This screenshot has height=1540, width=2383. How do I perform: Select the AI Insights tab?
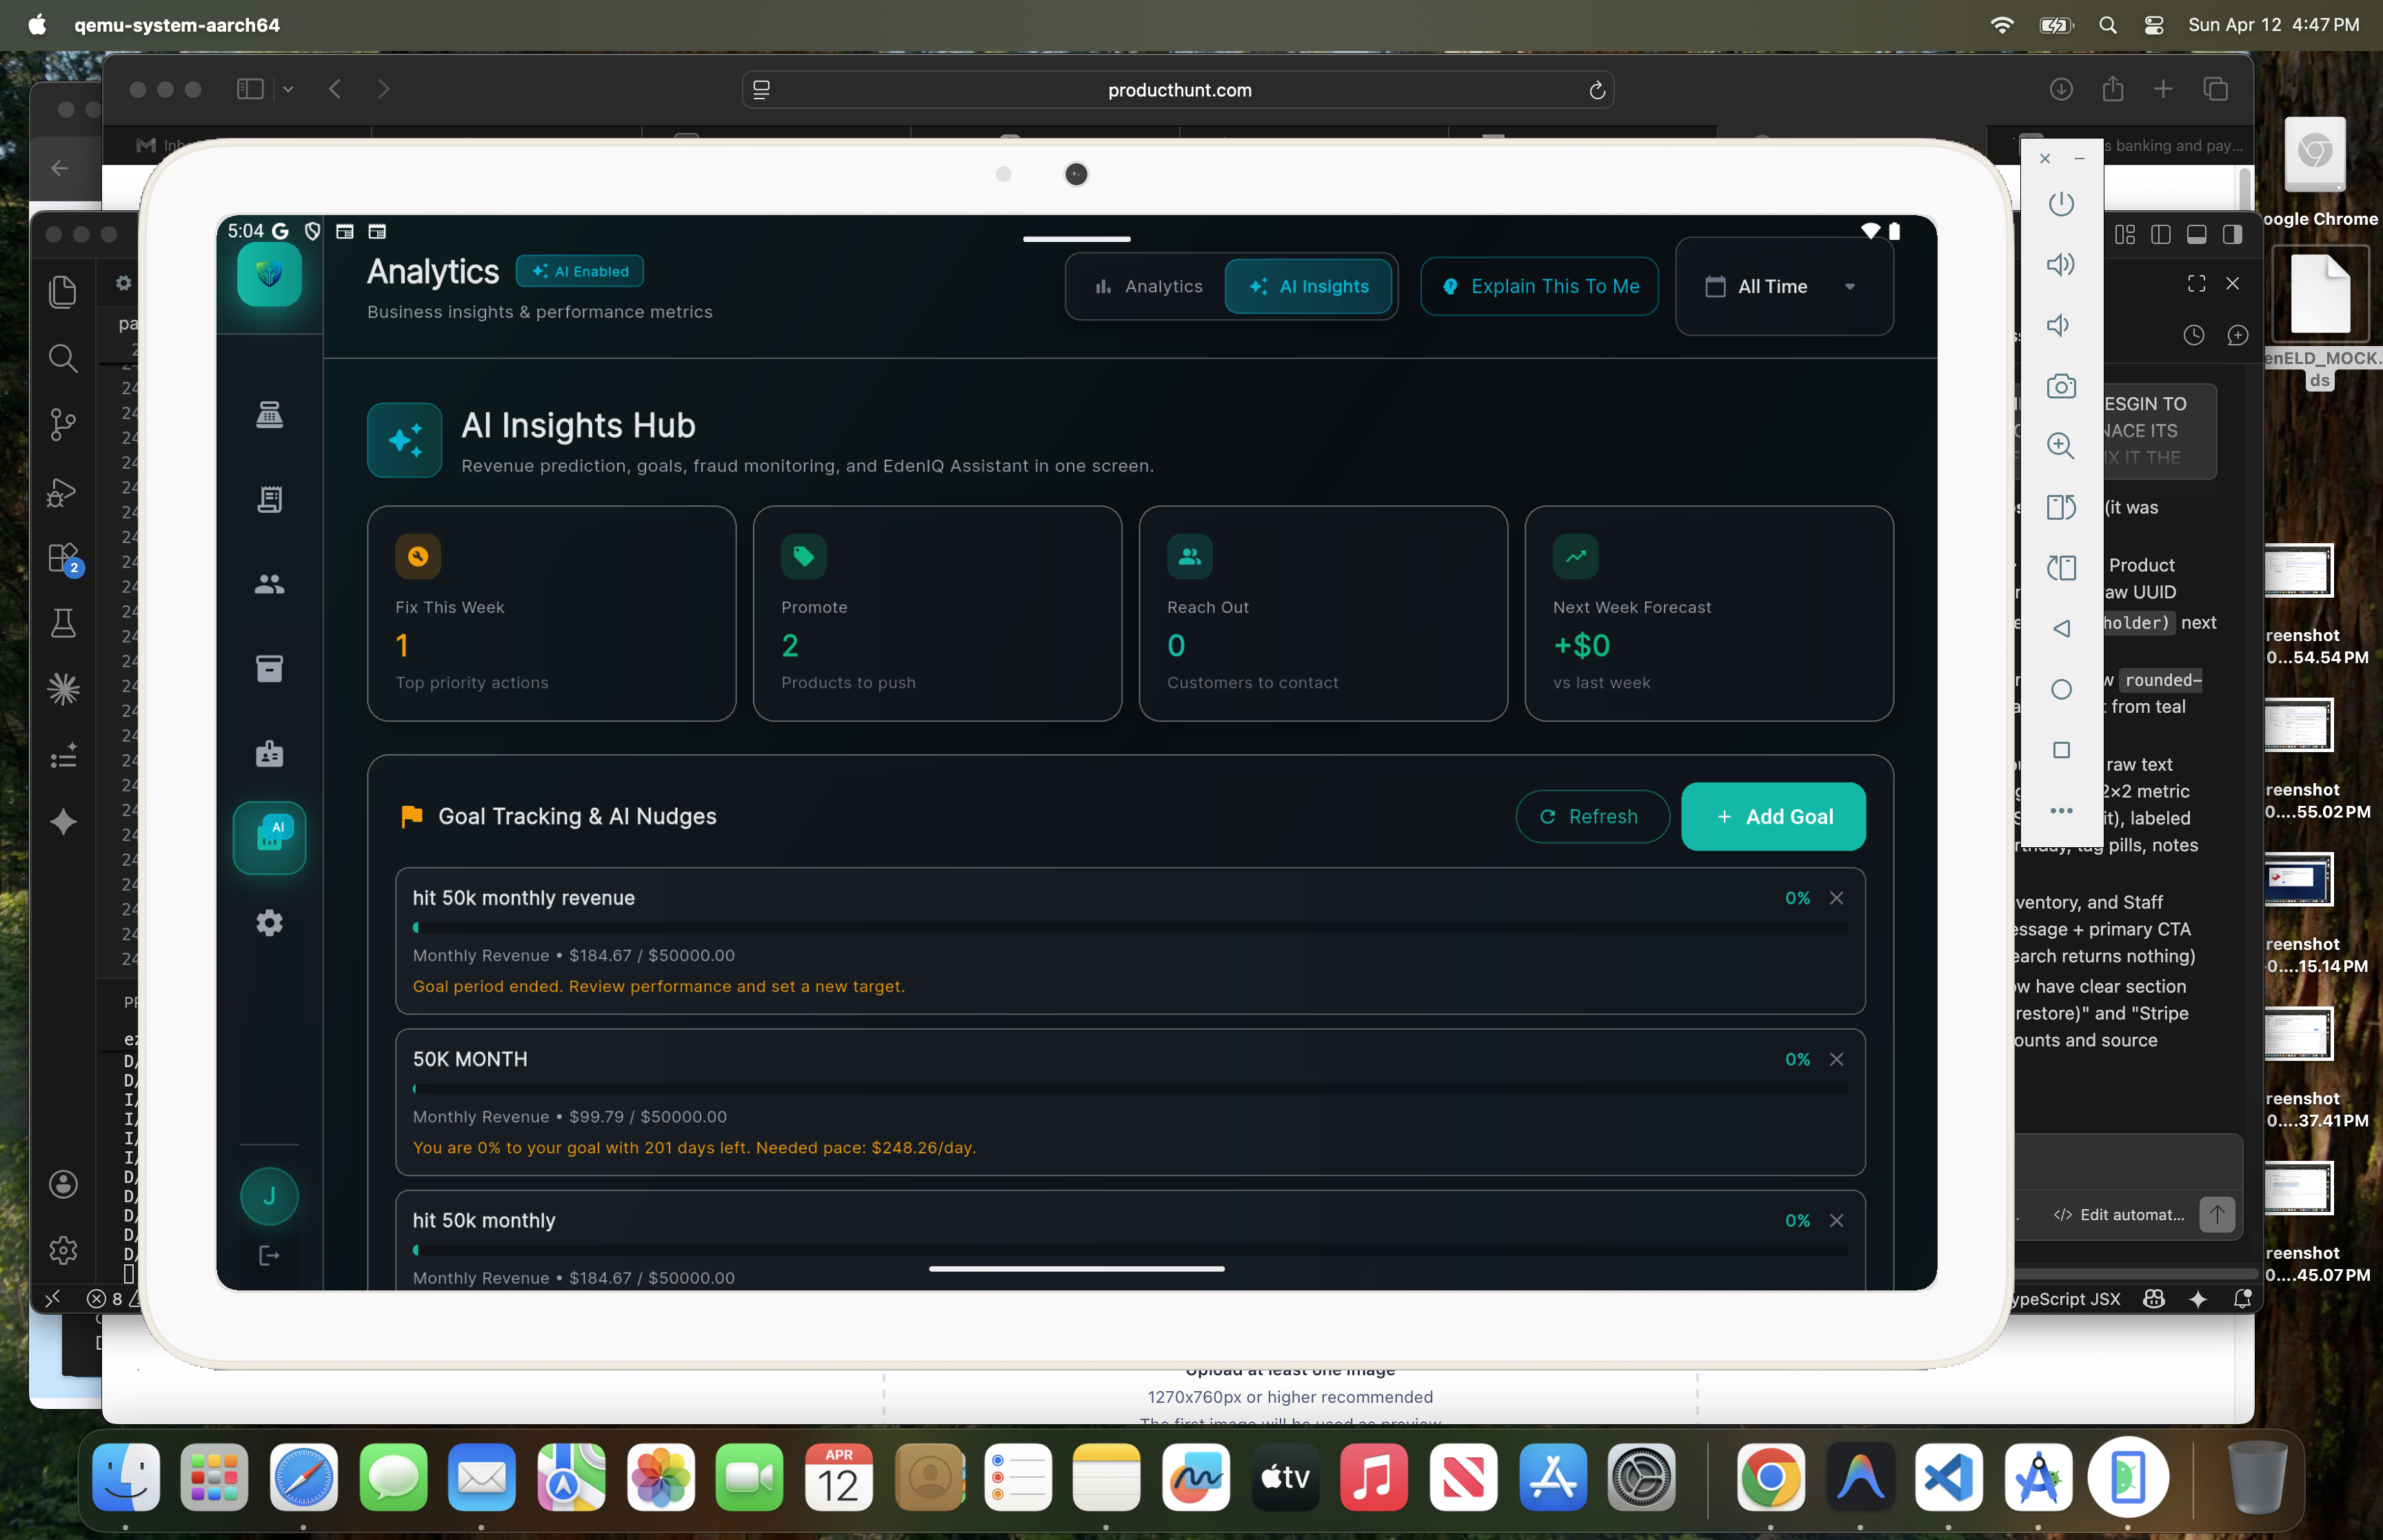coord(1308,286)
